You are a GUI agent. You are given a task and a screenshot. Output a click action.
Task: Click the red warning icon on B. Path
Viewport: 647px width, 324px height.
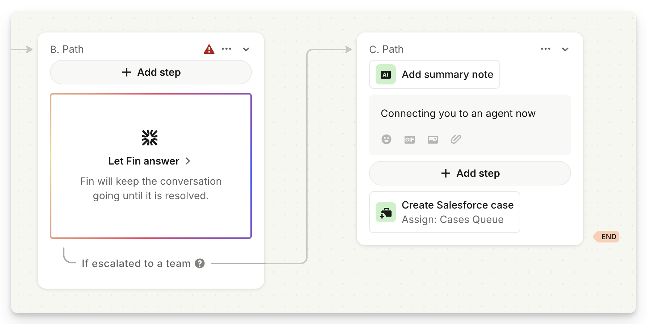point(209,49)
